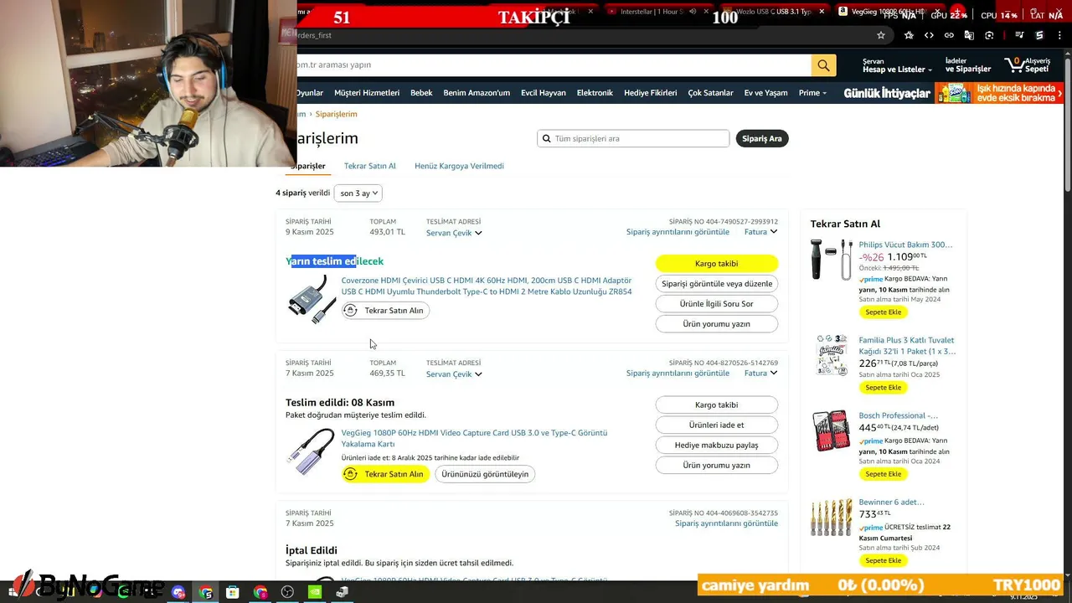
Task: Select the Tekrar Satın Al tab
Action: click(370, 166)
